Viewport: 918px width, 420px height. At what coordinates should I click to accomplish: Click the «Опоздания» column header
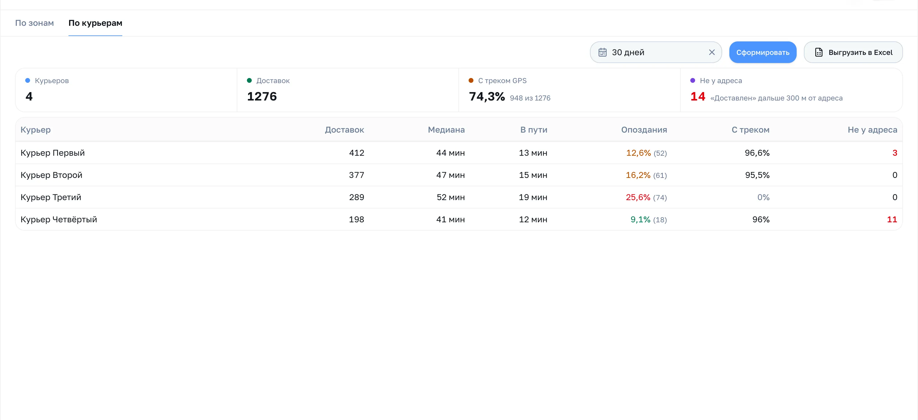(644, 130)
